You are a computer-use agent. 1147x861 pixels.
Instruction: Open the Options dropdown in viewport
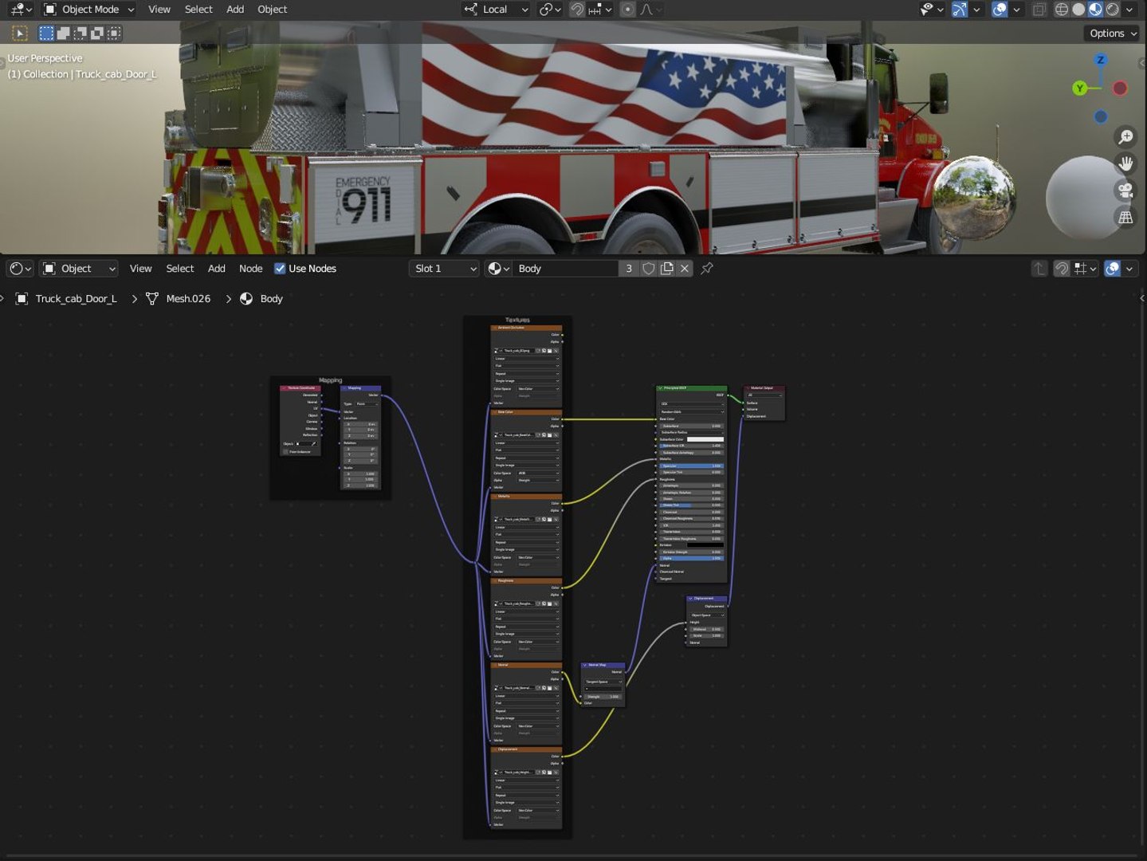click(x=1113, y=33)
